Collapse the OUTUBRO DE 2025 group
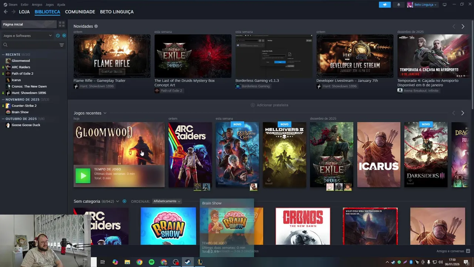This screenshot has width=474, height=267. pos(3,119)
